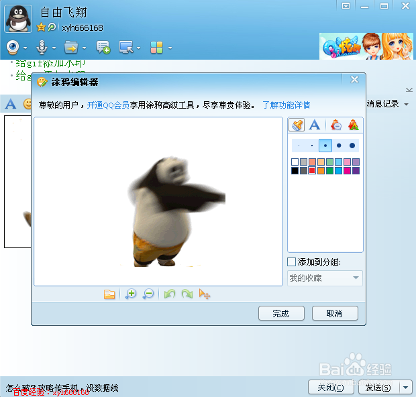Expand the webcam options arrow
This screenshot has width=416, height=397.
tap(25, 48)
